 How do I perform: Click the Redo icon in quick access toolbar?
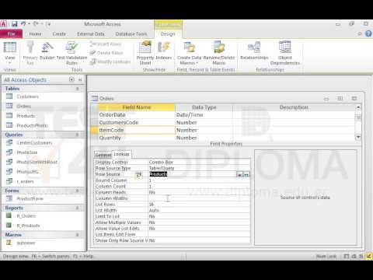click(x=36, y=24)
